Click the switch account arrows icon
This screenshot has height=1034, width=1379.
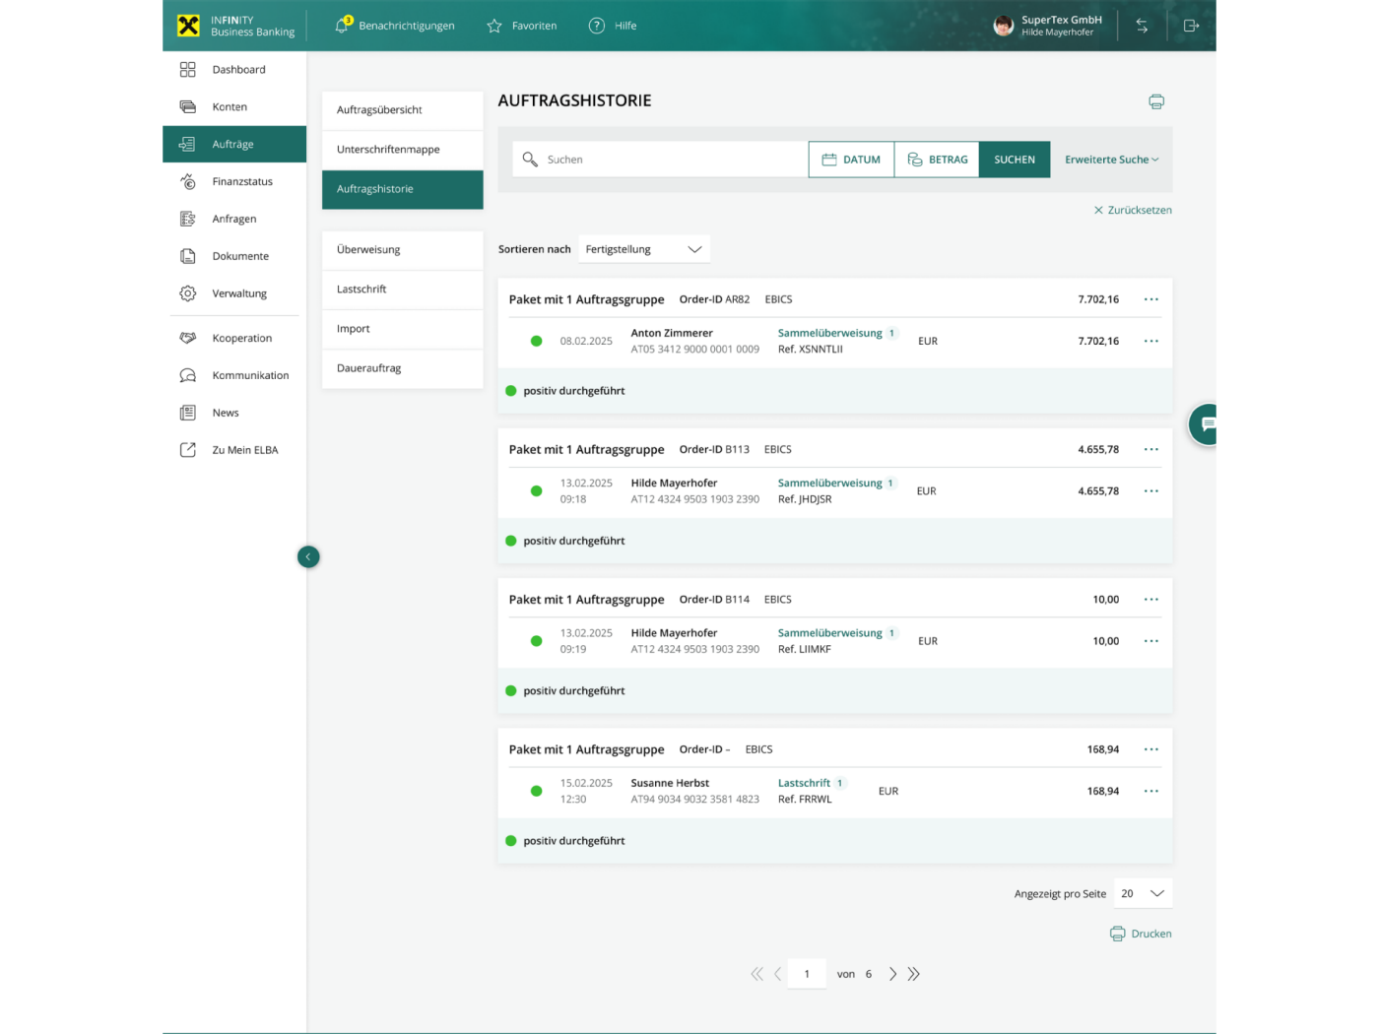[1142, 26]
